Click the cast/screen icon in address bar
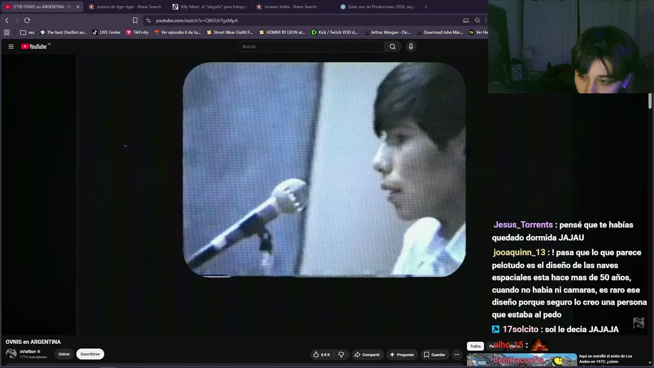This screenshot has height=368, width=654. pos(466,20)
